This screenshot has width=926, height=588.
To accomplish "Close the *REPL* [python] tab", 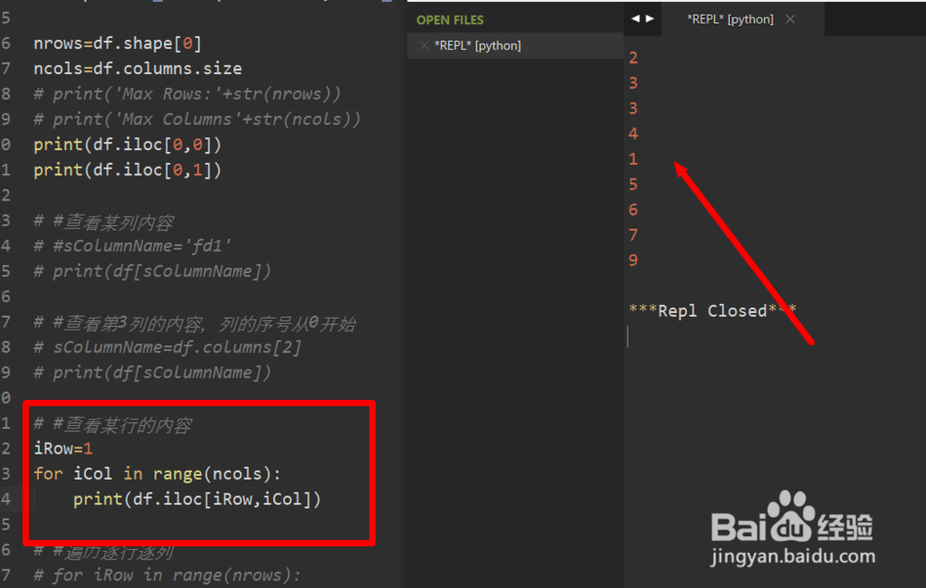I will pos(790,19).
